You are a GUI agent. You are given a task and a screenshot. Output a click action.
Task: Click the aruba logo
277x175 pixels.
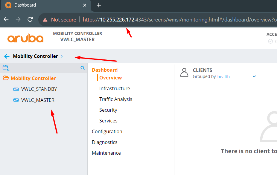(25, 39)
